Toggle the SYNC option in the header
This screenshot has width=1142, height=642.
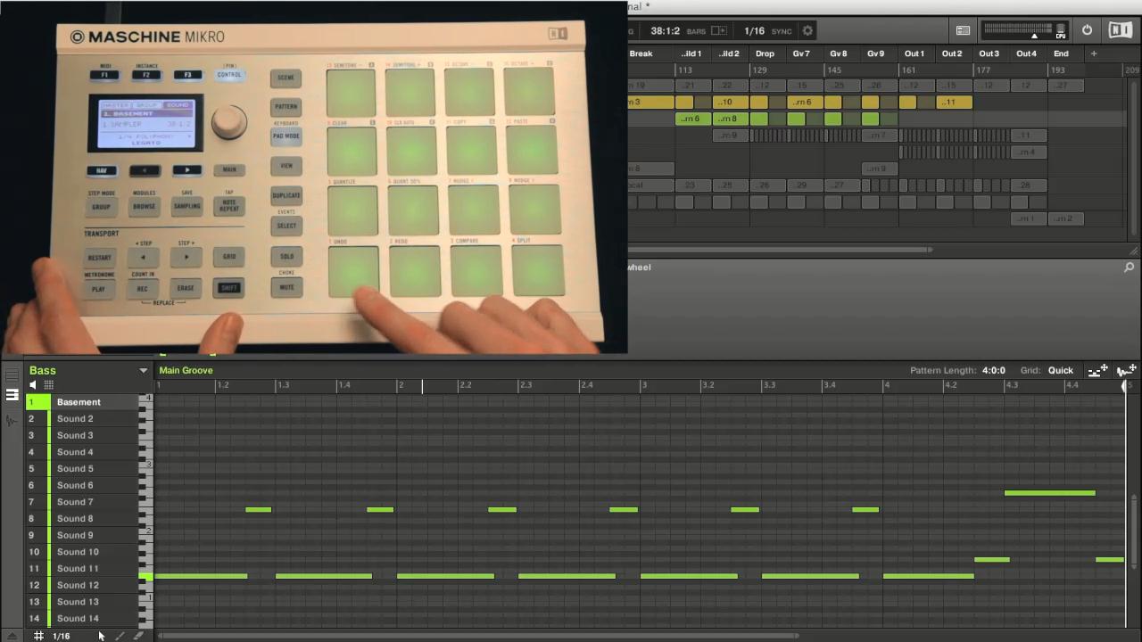(x=782, y=31)
